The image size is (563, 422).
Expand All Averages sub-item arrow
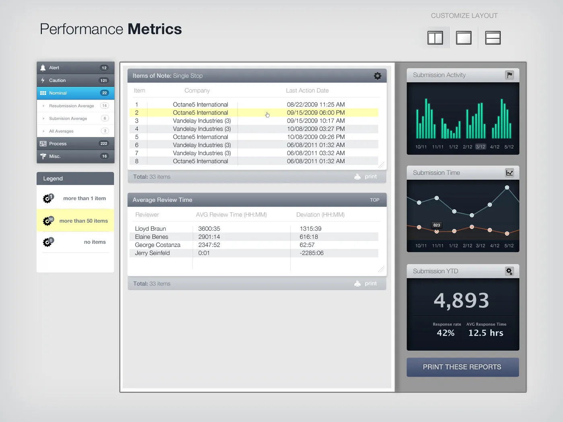43,131
